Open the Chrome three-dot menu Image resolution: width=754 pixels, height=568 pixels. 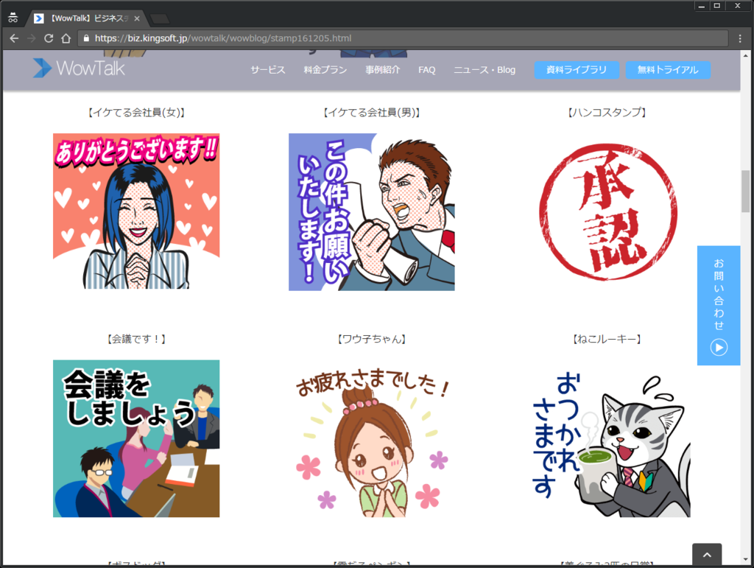click(740, 38)
